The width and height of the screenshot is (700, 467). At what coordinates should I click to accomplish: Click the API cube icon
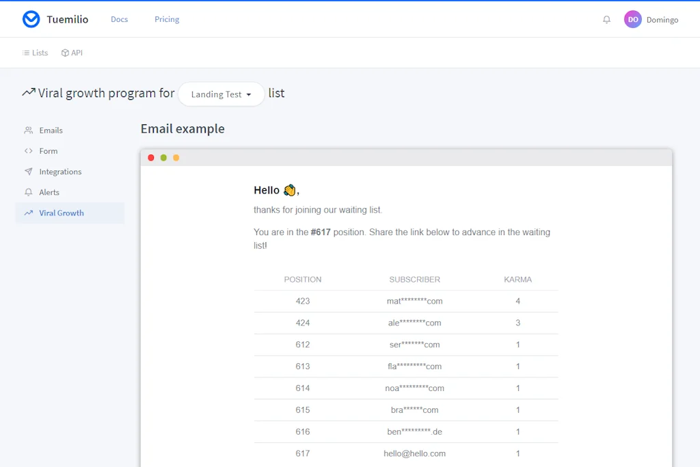click(65, 53)
